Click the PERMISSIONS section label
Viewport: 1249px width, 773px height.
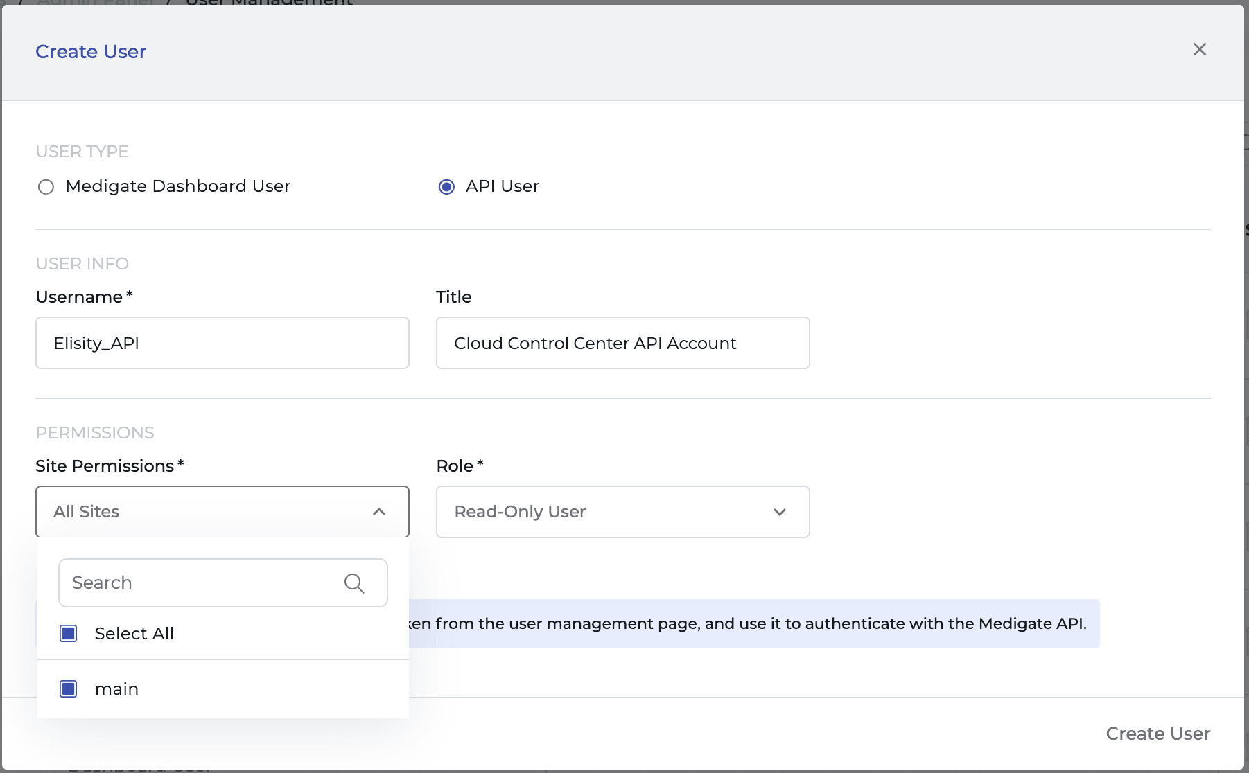click(95, 433)
